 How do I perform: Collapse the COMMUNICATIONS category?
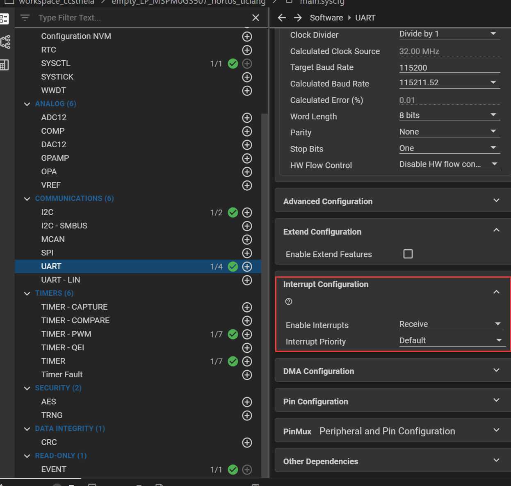pyautogui.click(x=27, y=199)
